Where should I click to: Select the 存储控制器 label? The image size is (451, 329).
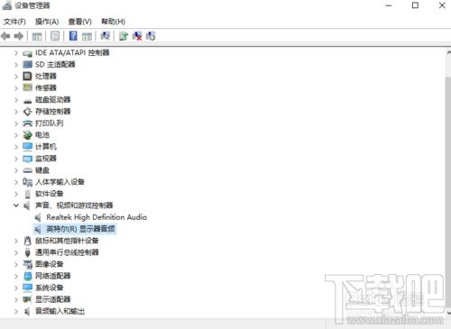[52, 112]
